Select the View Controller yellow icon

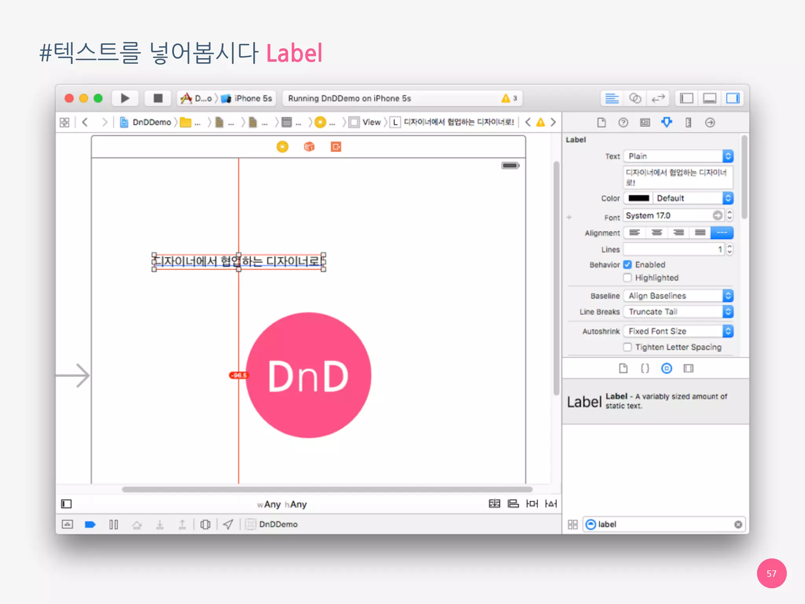[282, 147]
